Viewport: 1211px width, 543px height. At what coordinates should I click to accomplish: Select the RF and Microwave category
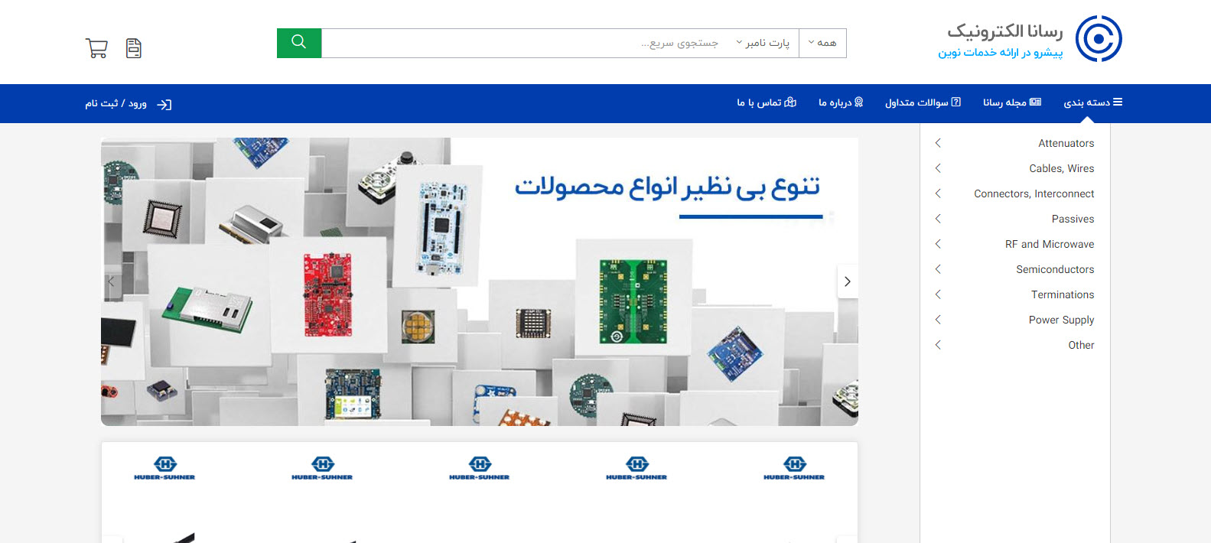[1050, 244]
